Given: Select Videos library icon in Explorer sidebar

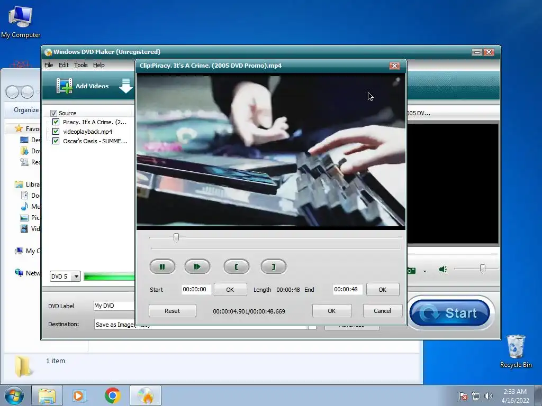Looking at the screenshot, I should coord(24,228).
